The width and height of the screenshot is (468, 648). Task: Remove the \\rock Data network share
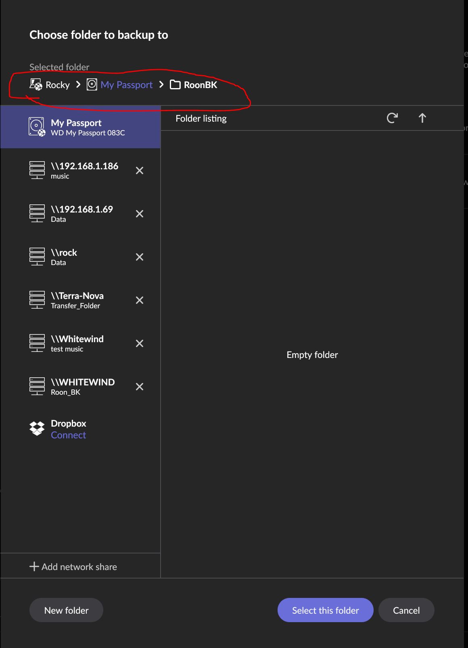(x=140, y=257)
